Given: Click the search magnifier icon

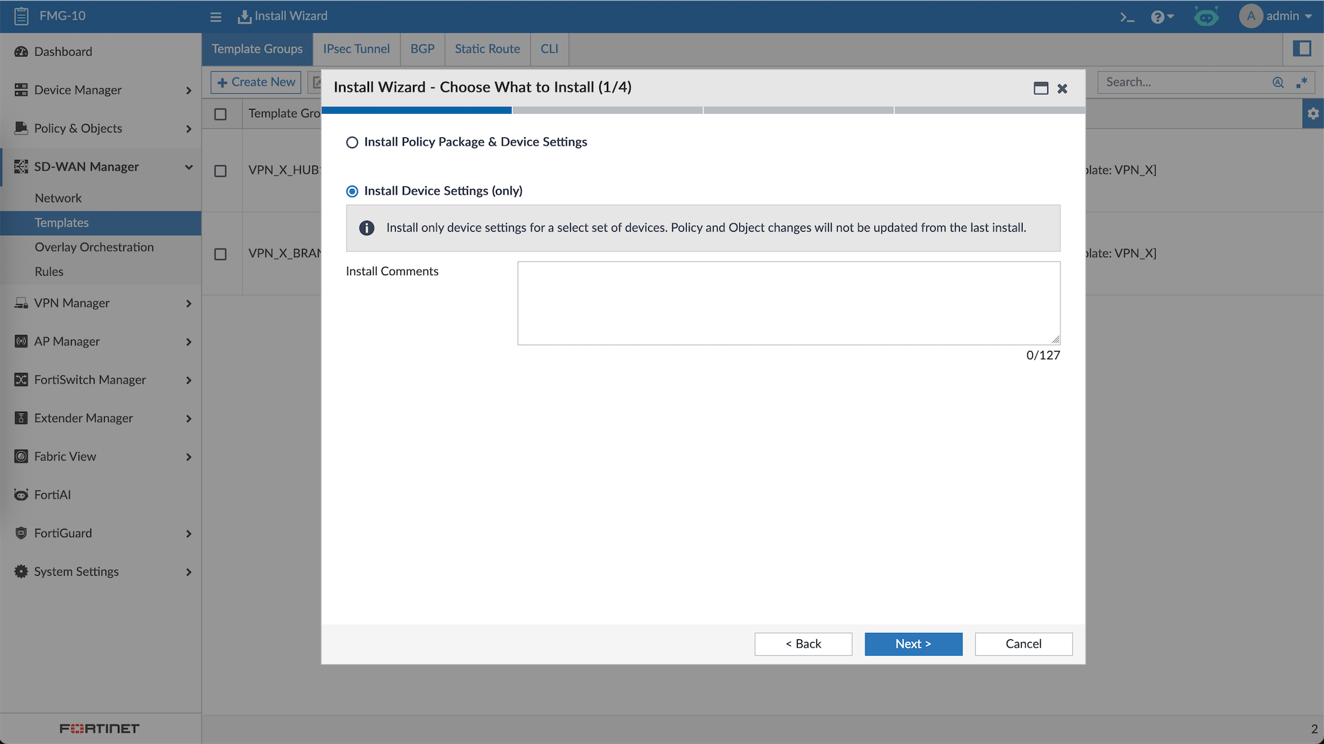Looking at the screenshot, I should coord(1278,82).
